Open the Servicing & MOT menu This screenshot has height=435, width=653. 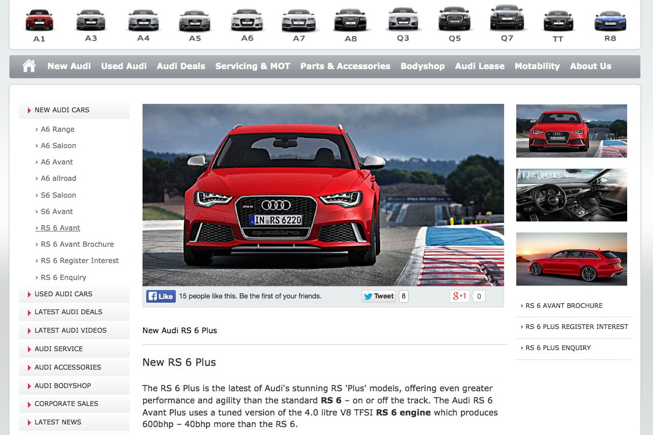click(x=253, y=66)
